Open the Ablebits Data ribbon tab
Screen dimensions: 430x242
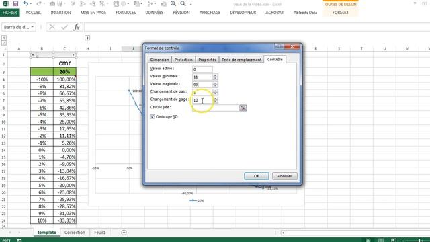305,13
